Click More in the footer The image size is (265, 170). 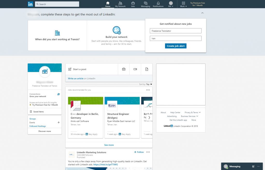coord(194,120)
